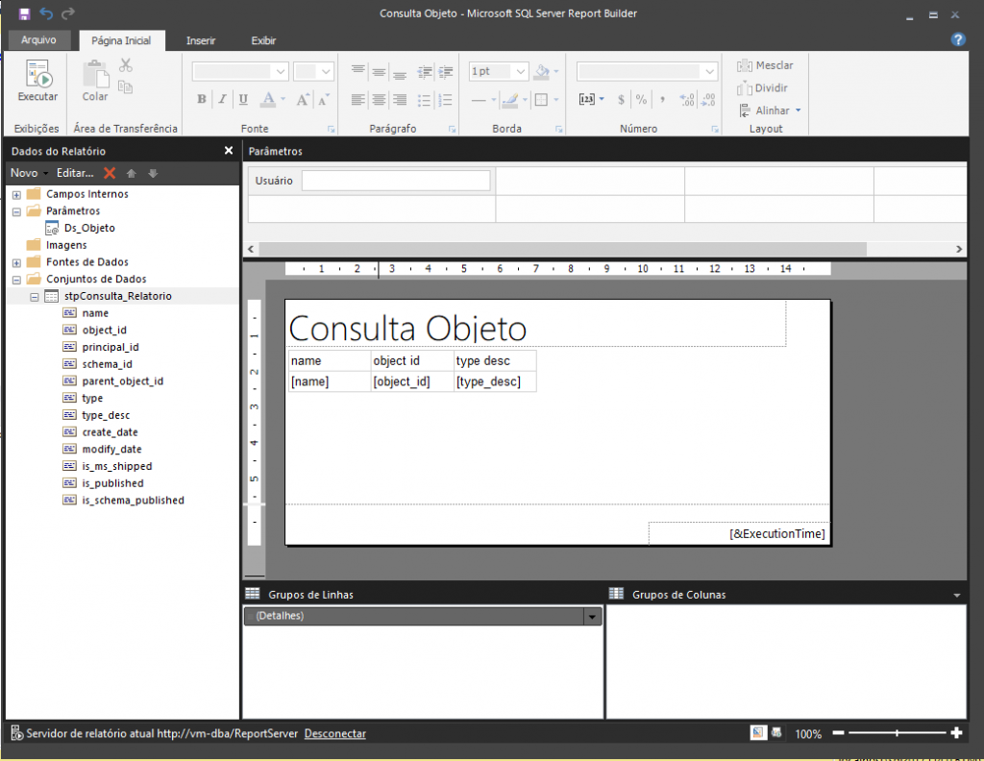The image size is (984, 761).
Task: Cut selection with scissors icon
Action: pyautogui.click(x=126, y=65)
